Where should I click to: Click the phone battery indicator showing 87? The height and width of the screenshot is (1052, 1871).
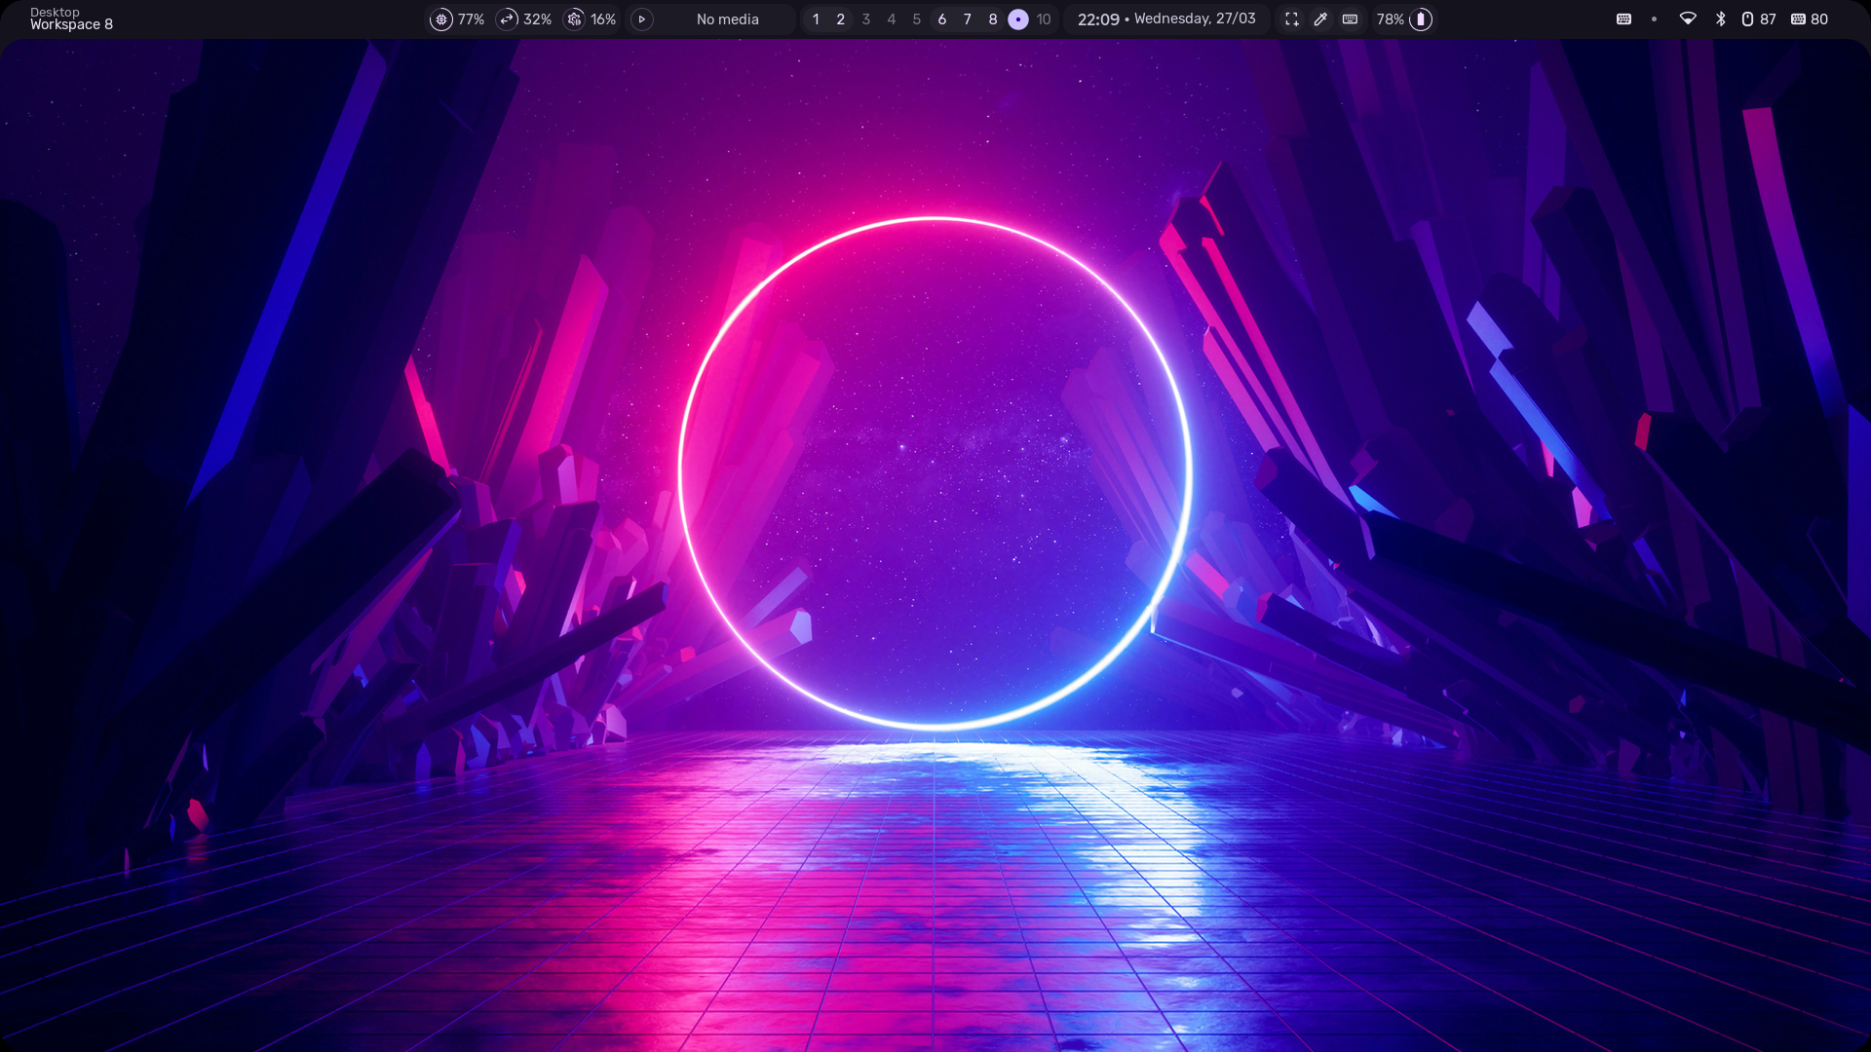point(1758,19)
